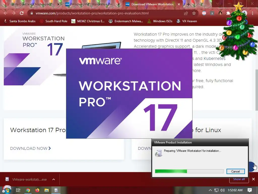The image size is (258, 194).
Task: Launch Firefox from the taskbar
Action: (37, 190)
